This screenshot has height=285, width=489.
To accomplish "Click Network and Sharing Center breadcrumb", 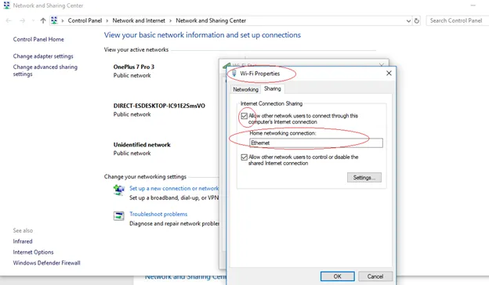I will tap(211, 20).
